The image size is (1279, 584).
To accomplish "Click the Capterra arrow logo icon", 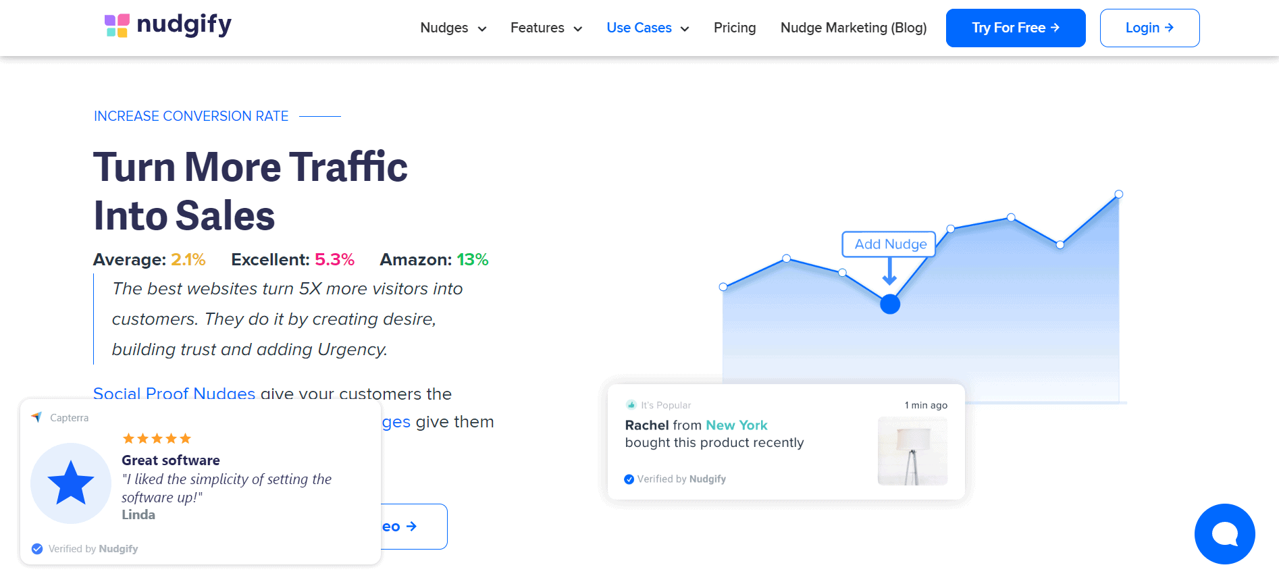I will pos(37,417).
